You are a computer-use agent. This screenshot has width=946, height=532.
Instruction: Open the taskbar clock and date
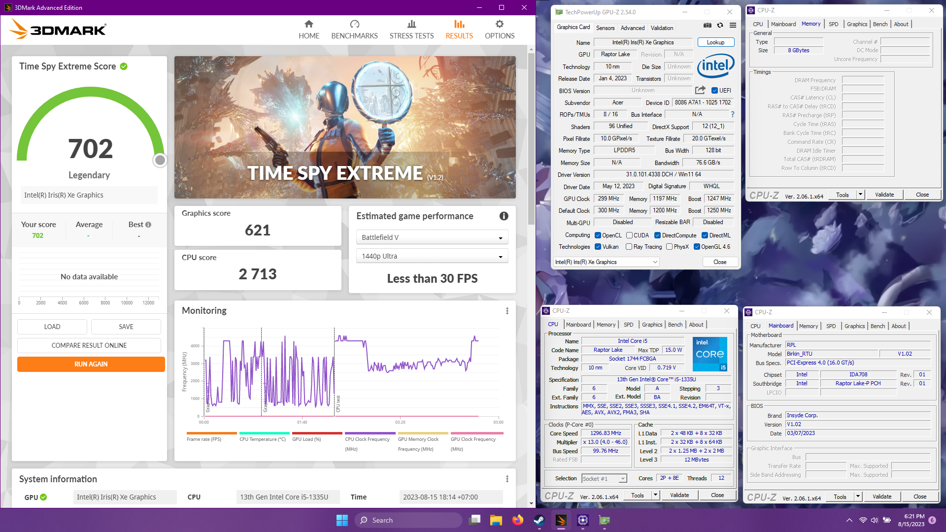click(x=911, y=520)
